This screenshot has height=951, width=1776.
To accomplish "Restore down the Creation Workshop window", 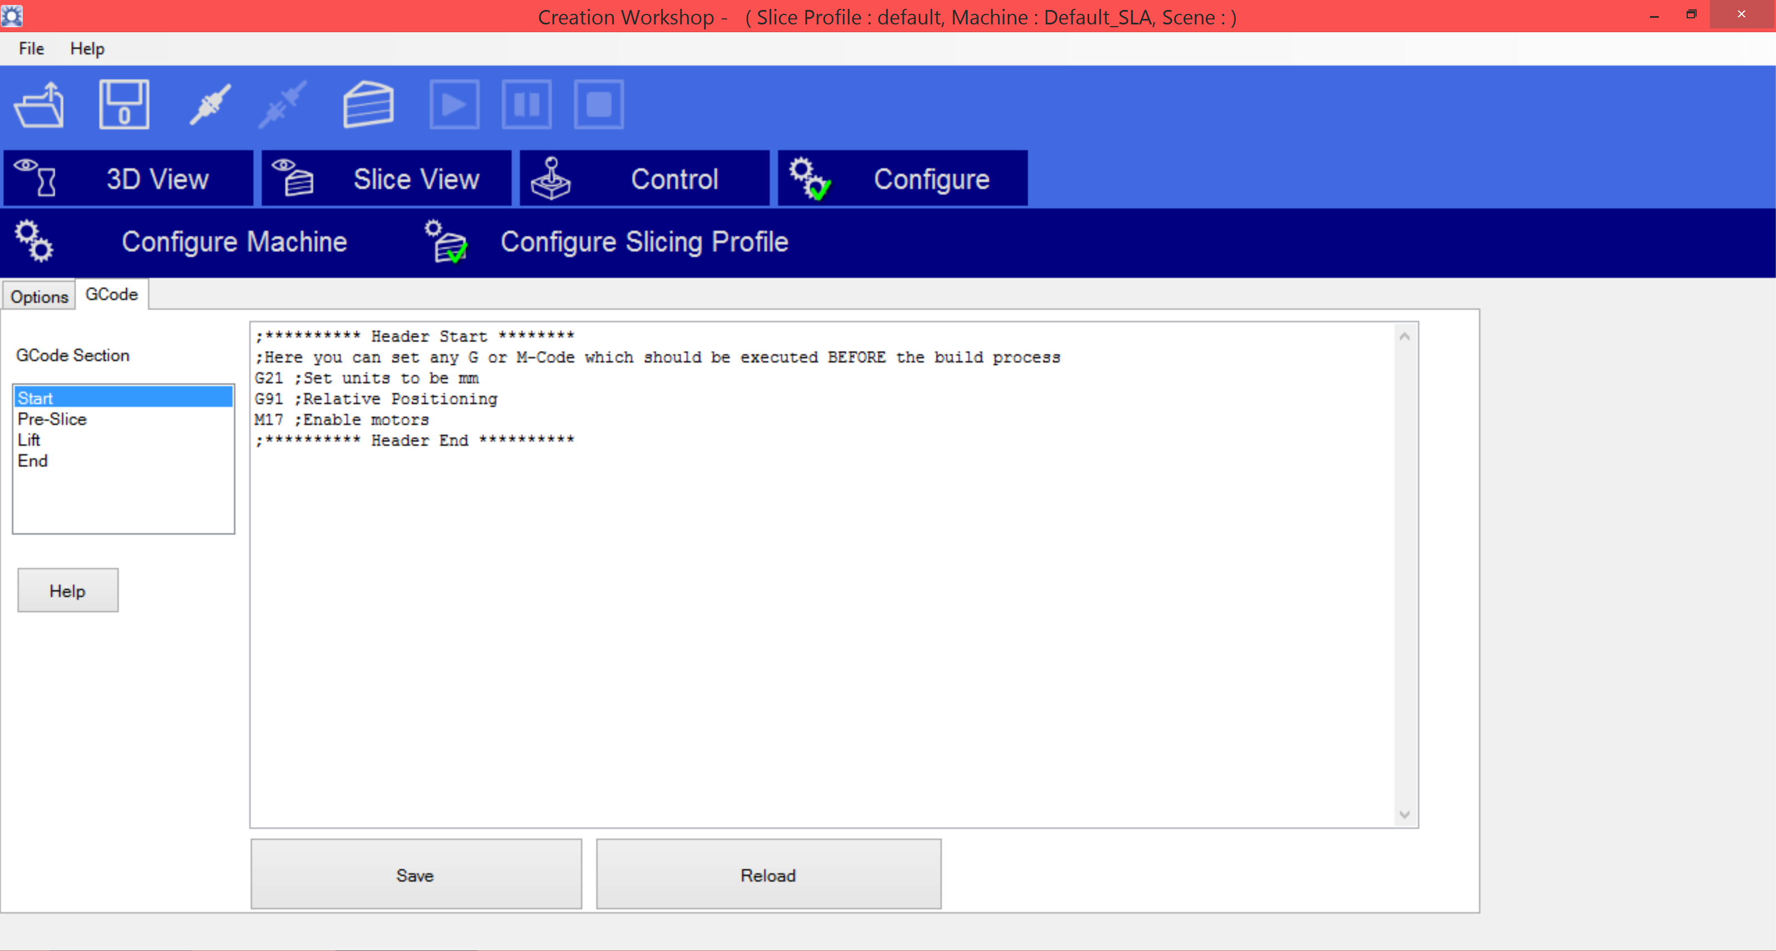I will coord(1691,15).
